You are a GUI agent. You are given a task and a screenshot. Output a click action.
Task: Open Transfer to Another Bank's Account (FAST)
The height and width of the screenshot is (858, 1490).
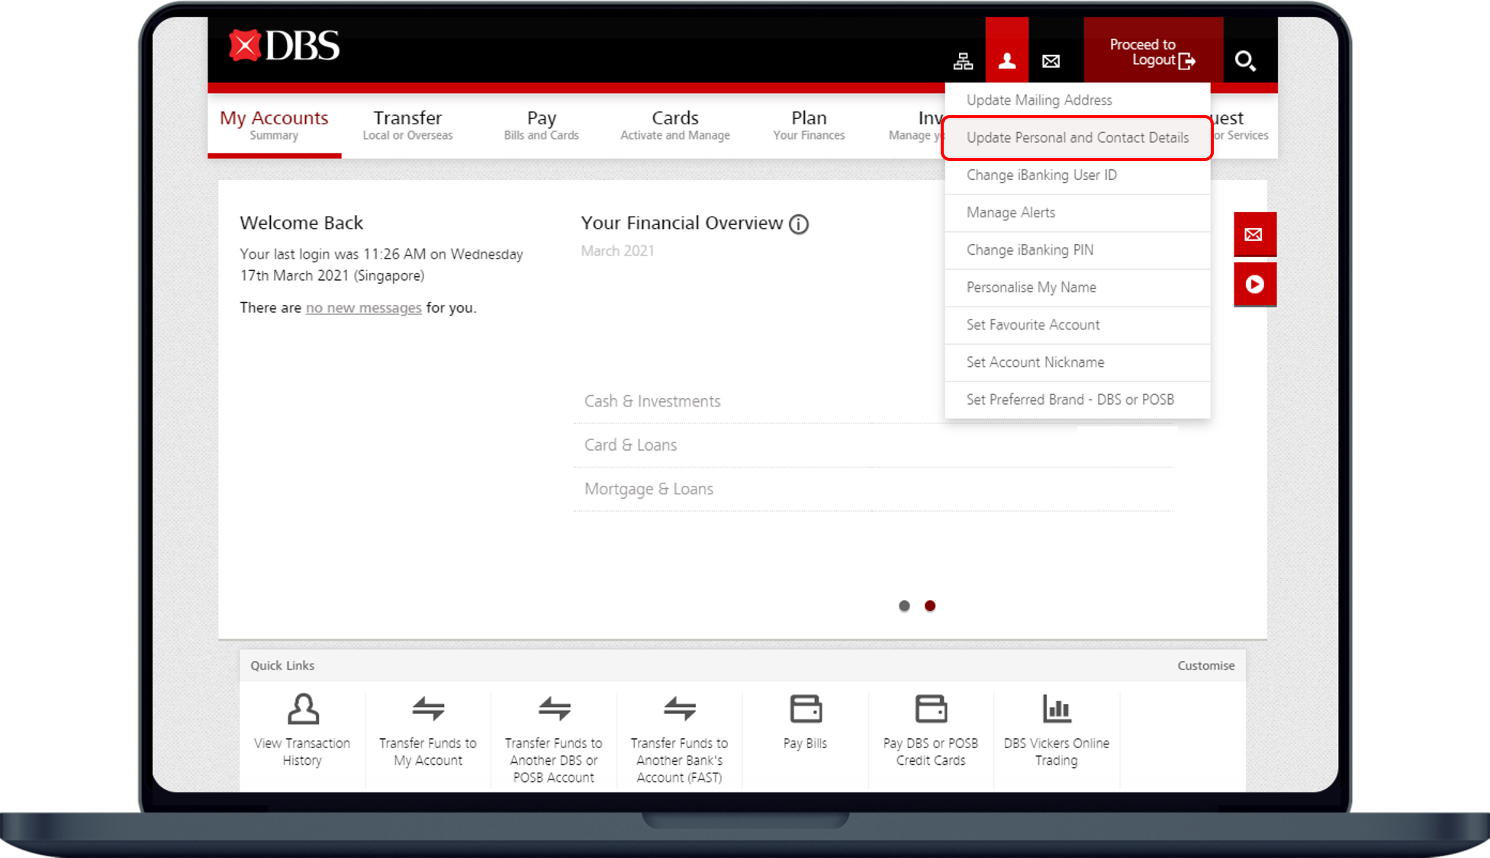679,738
